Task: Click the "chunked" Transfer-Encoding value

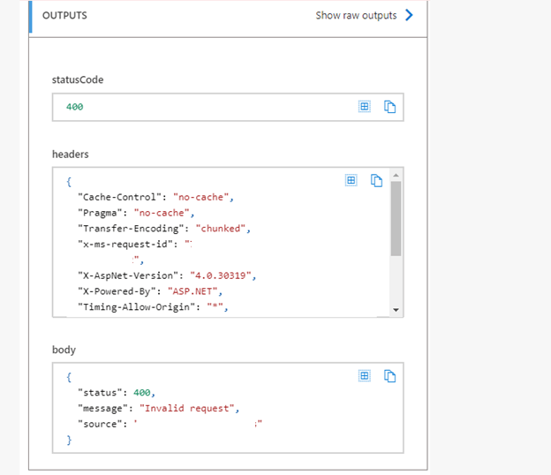Action: click(221, 229)
